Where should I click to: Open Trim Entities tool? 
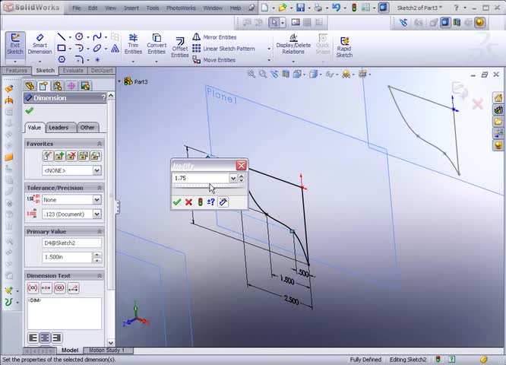click(133, 45)
